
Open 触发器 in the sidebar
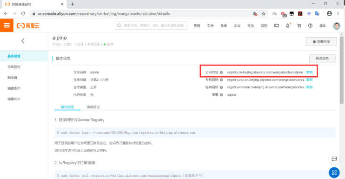coord(12,78)
